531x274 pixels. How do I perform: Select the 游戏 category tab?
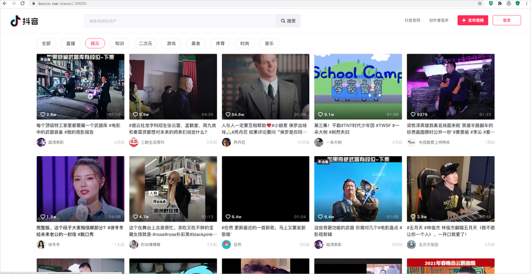(171, 43)
